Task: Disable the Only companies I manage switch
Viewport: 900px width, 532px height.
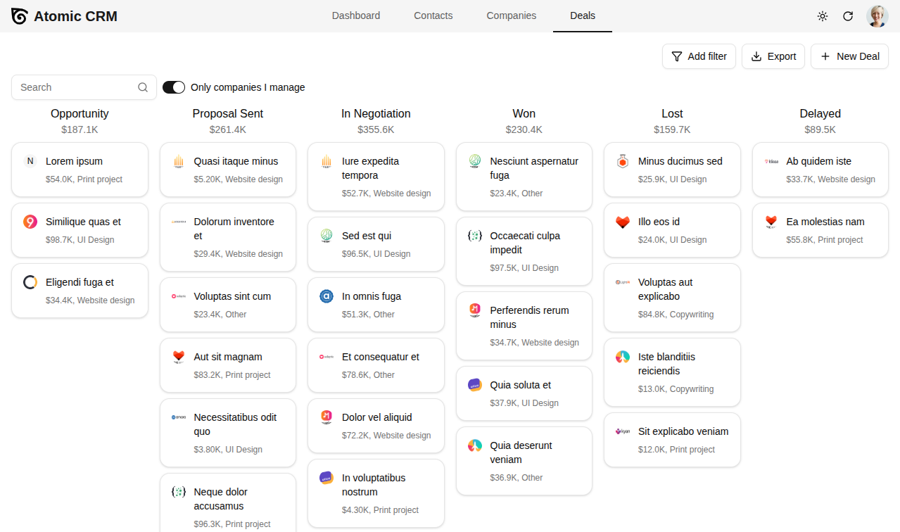Action: [174, 87]
